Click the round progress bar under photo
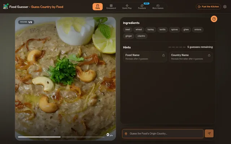231x144 pixels. point(61,137)
